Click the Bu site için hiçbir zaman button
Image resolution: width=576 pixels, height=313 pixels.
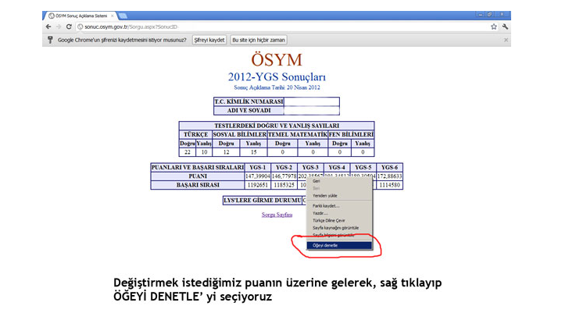click(x=259, y=40)
